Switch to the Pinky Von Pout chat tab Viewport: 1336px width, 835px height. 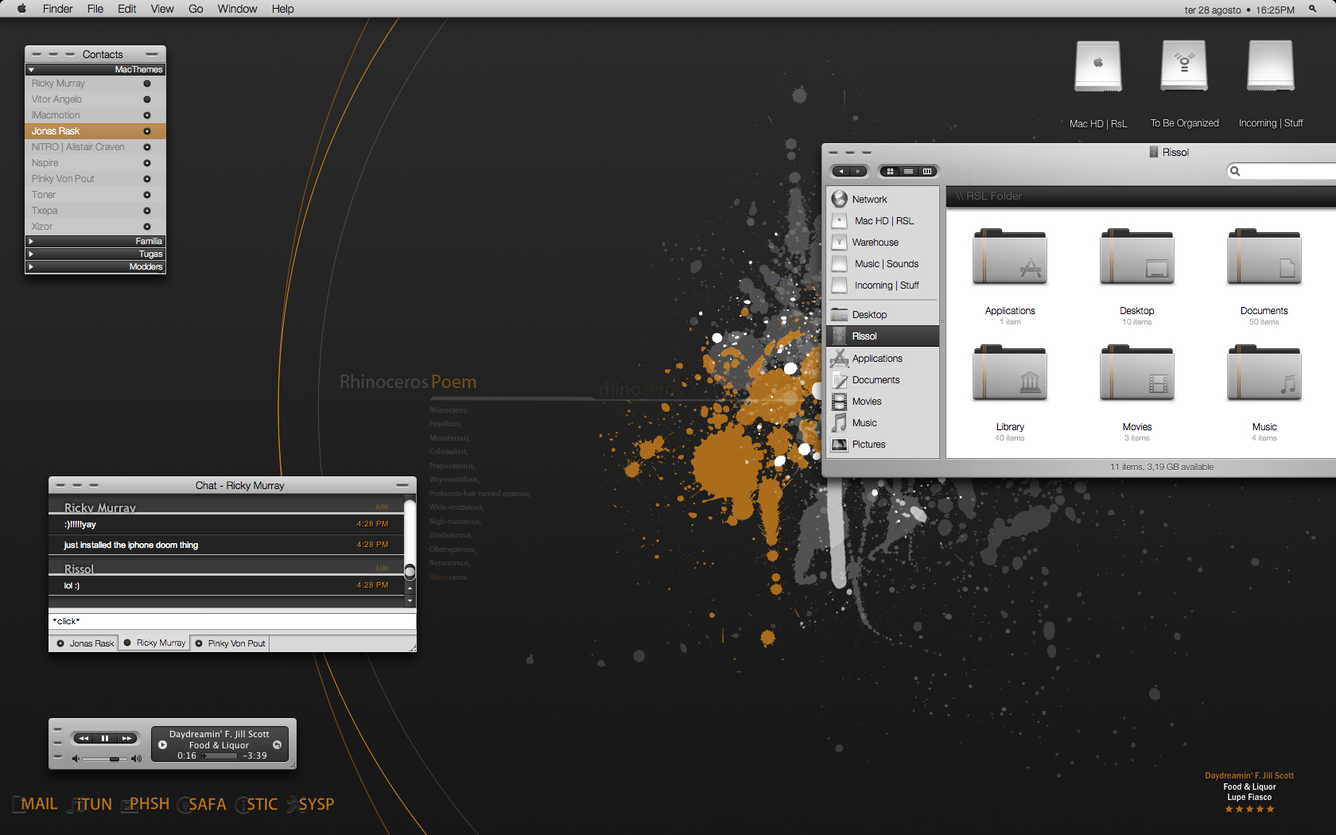click(x=230, y=643)
